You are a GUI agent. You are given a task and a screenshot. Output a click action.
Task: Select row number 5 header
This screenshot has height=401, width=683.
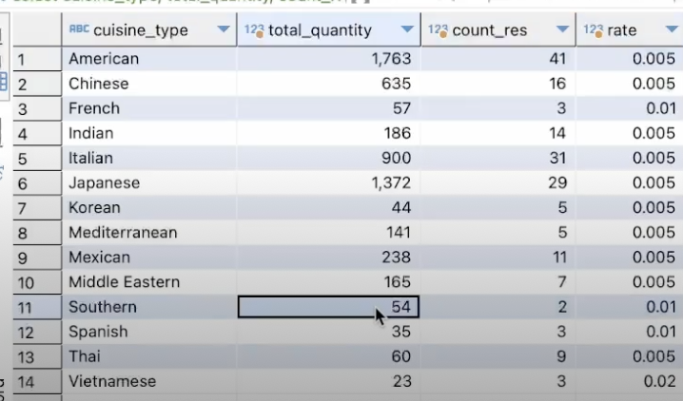click(37, 158)
